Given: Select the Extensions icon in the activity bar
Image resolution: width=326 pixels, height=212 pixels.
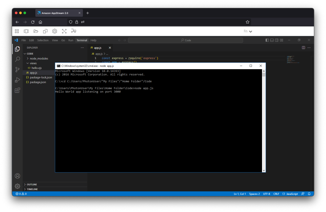Looking at the screenshot, I should pyautogui.click(x=17, y=90).
